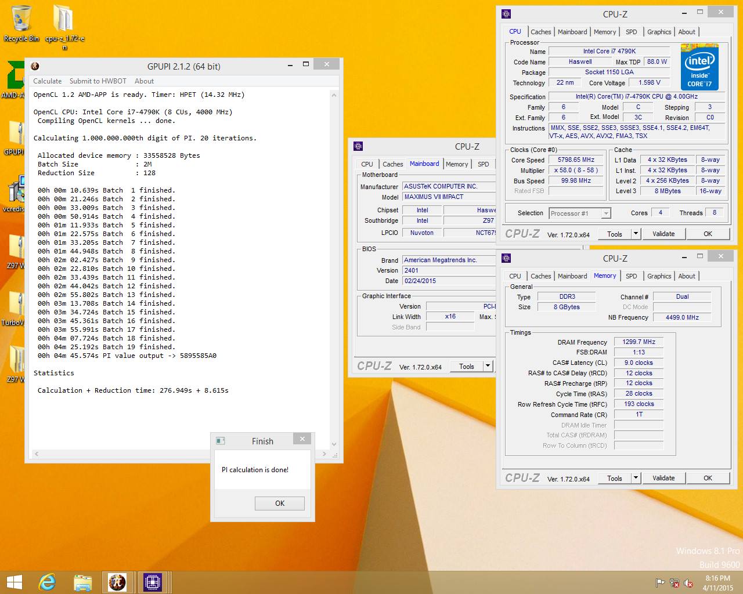Open SPD tab in CPU window

(x=631, y=32)
